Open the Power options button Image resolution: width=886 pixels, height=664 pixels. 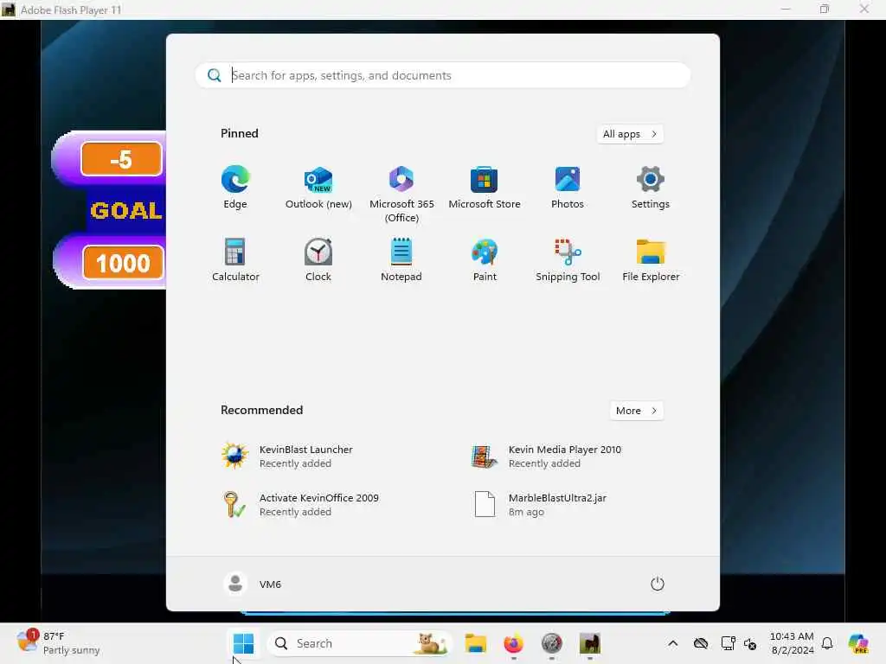coord(657,584)
